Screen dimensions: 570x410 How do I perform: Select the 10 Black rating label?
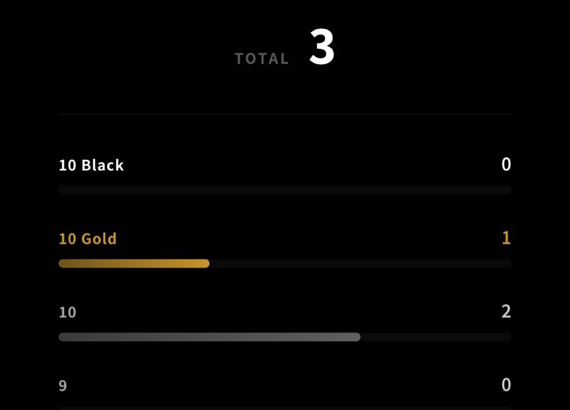coord(91,165)
